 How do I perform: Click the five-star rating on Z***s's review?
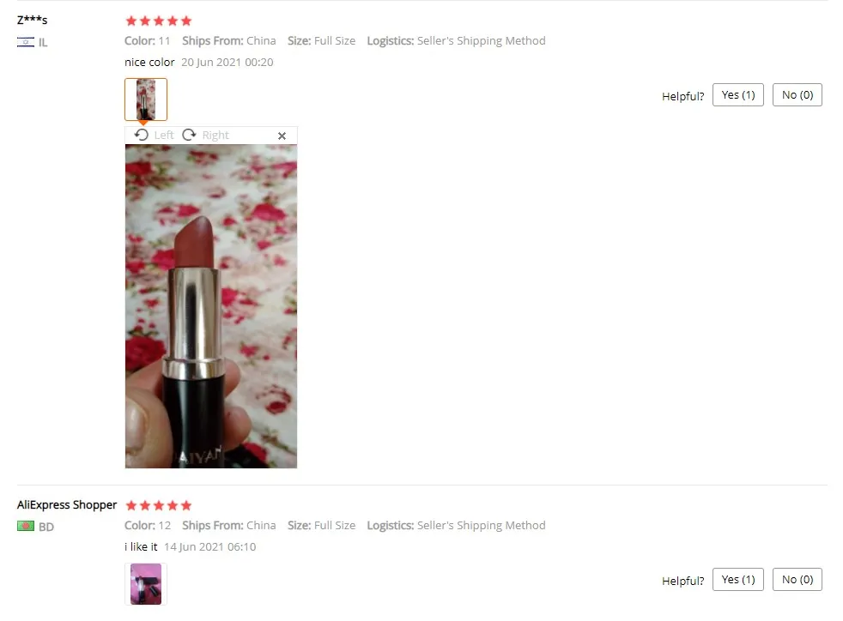159,21
